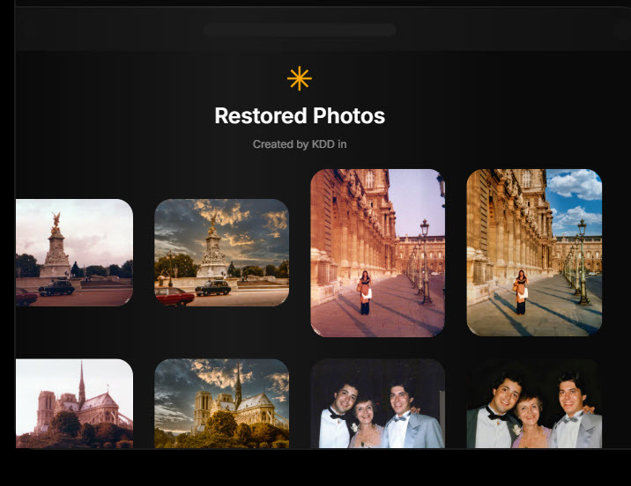
Task: Click the golden statue atop restored memorial
Action: coord(212,217)
